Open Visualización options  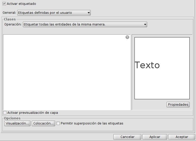click(x=17, y=123)
